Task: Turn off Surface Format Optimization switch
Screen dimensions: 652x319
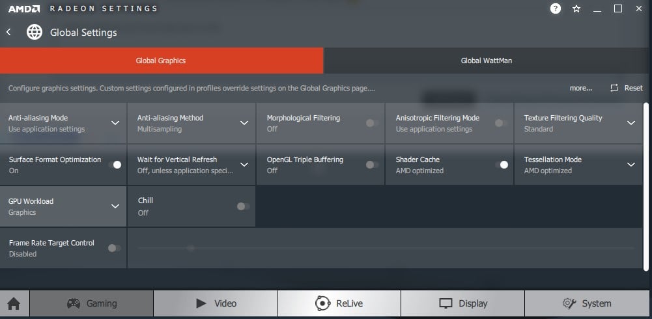Action: tap(115, 165)
